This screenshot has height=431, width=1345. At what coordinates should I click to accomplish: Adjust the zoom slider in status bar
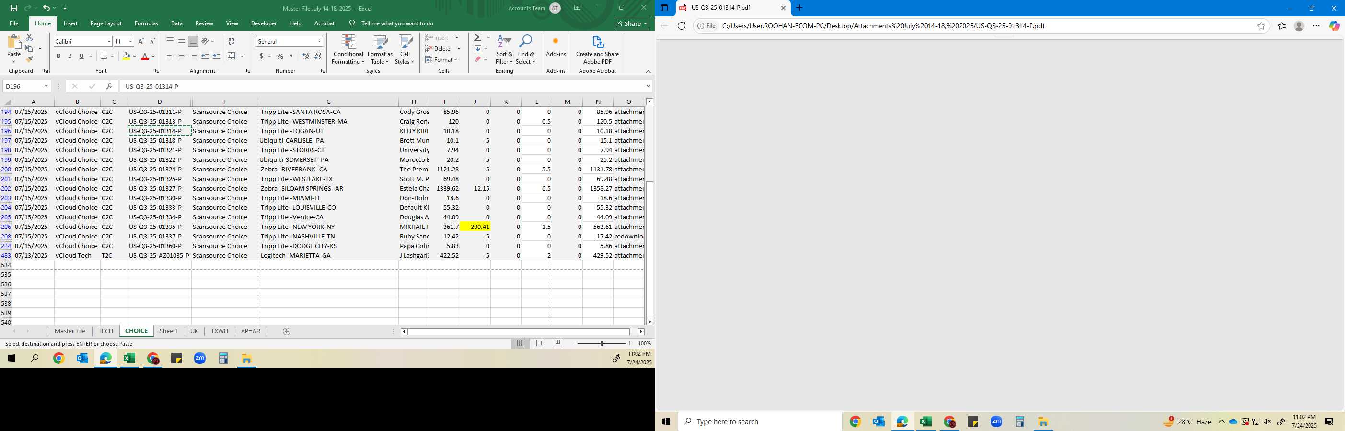(602, 343)
